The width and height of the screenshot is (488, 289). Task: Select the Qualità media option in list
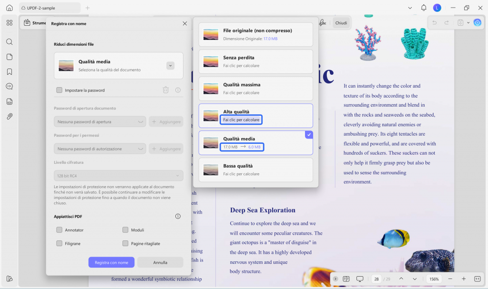(x=255, y=143)
